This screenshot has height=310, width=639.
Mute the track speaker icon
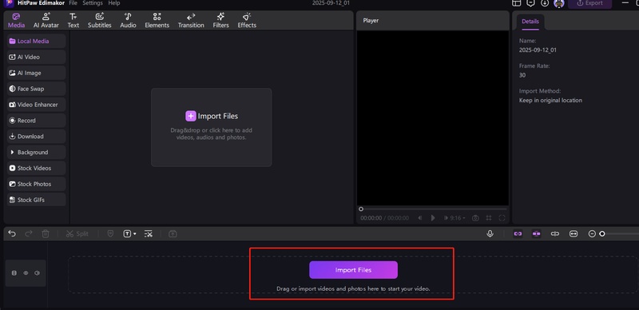coord(37,273)
